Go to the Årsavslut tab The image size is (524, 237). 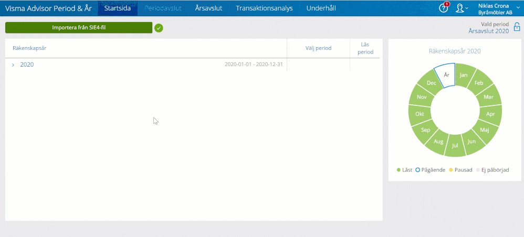(x=208, y=8)
